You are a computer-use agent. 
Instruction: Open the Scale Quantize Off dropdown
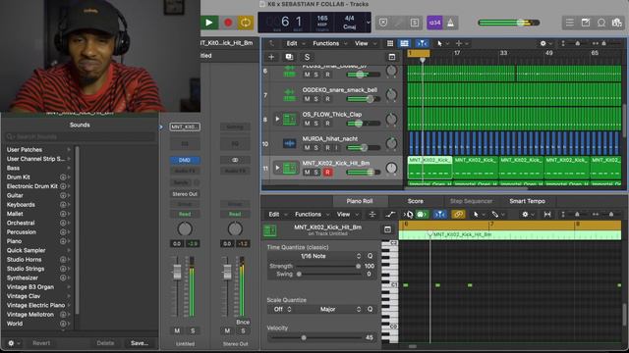pyautogui.click(x=282, y=310)
